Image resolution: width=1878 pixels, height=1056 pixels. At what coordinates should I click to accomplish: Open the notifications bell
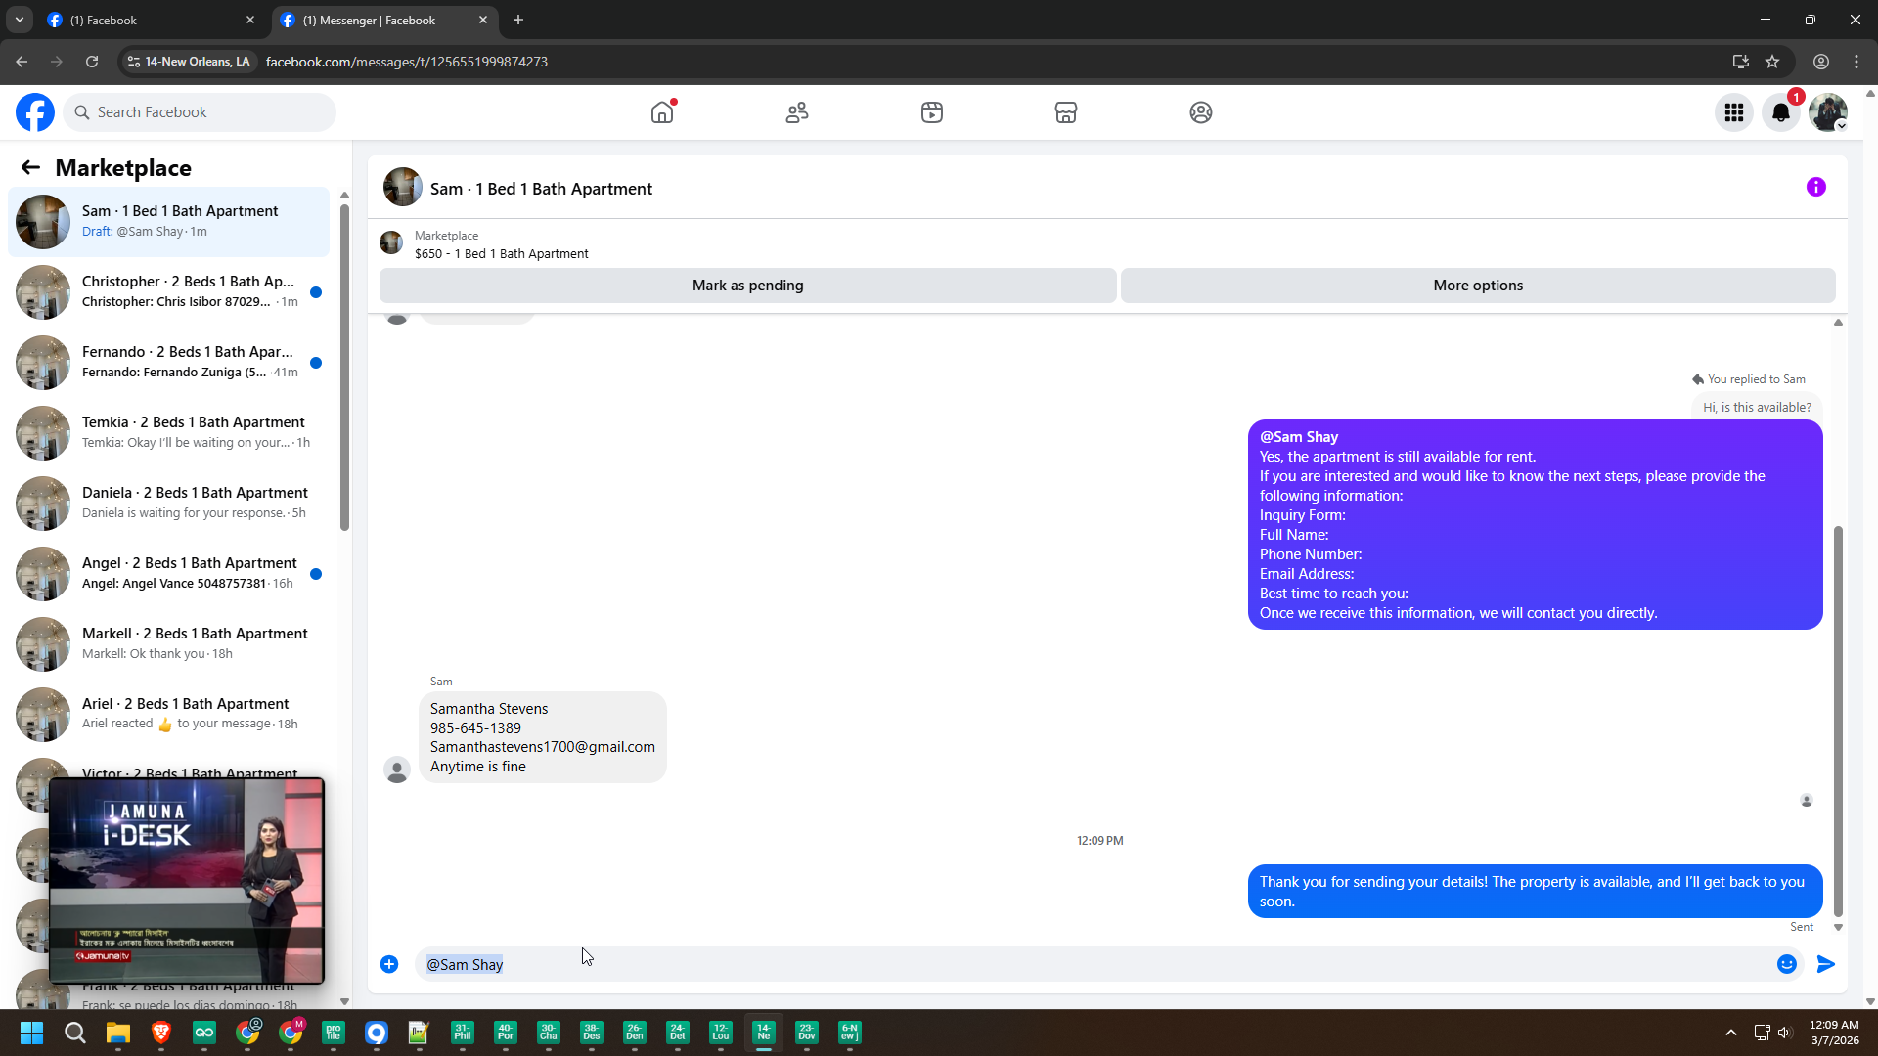(x=1781, y=112)
